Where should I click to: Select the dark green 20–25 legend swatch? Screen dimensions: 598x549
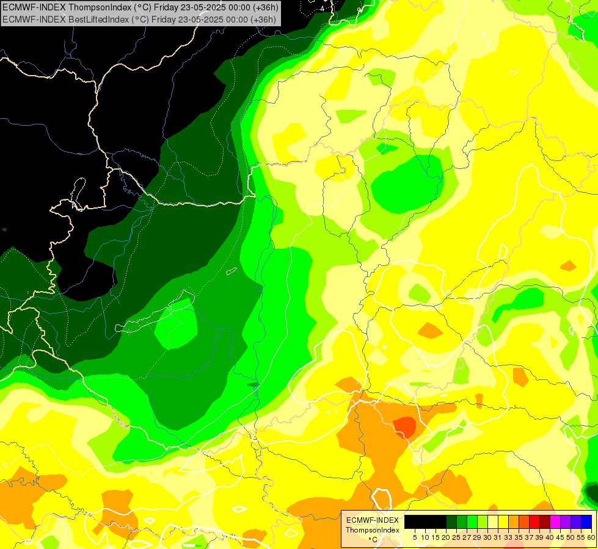(451, 522)
